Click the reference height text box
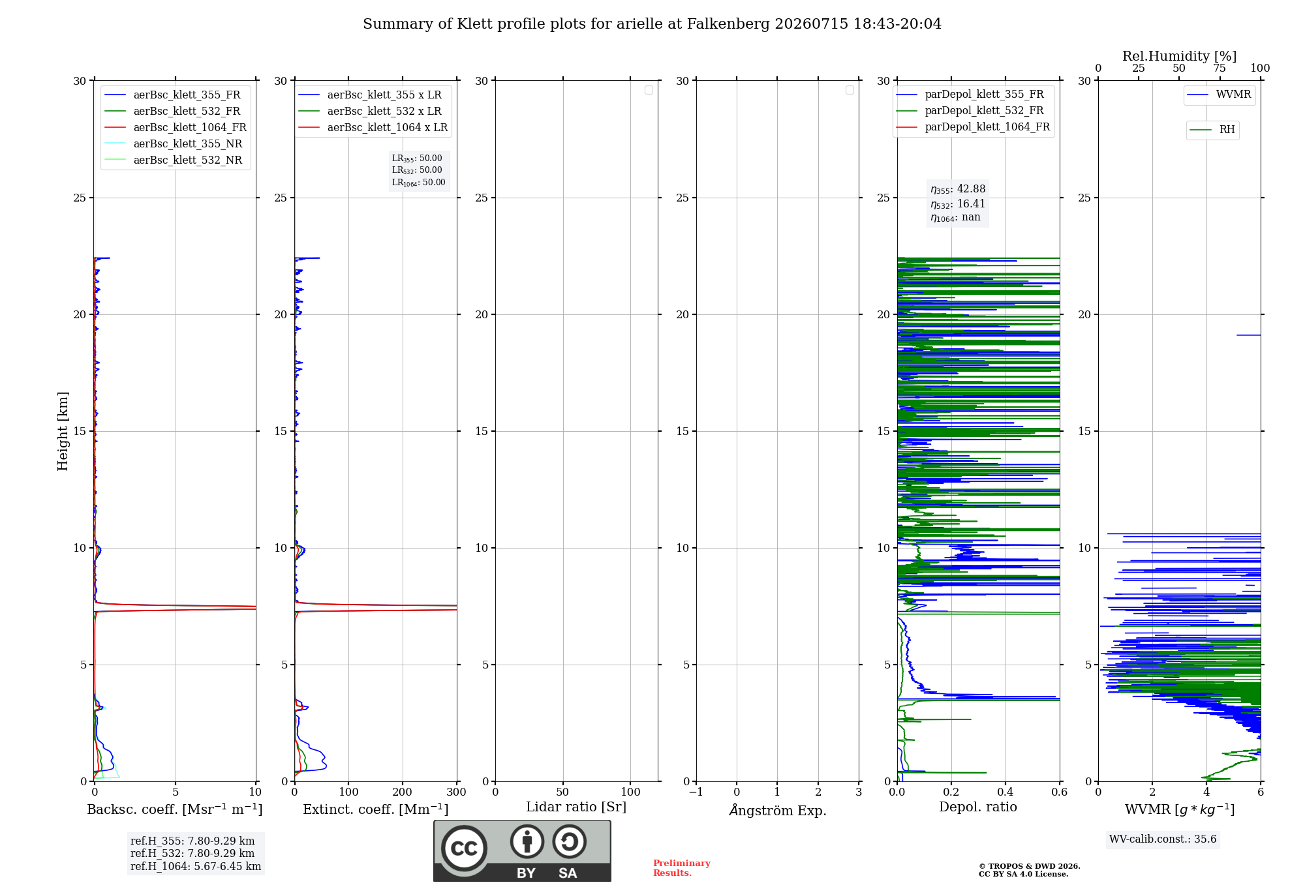1305x887 pixels. [x=196, y=854]
